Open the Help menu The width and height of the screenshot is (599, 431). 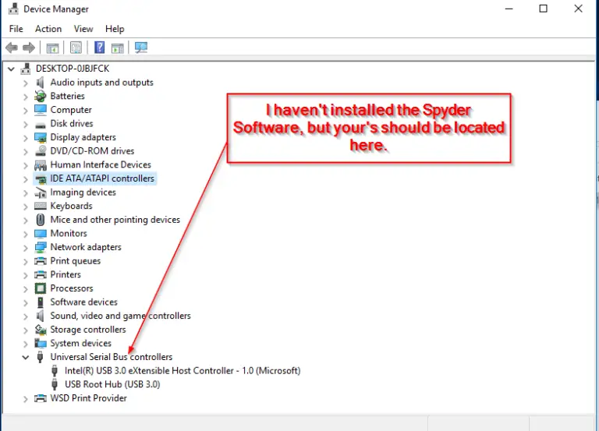point(115,29)
